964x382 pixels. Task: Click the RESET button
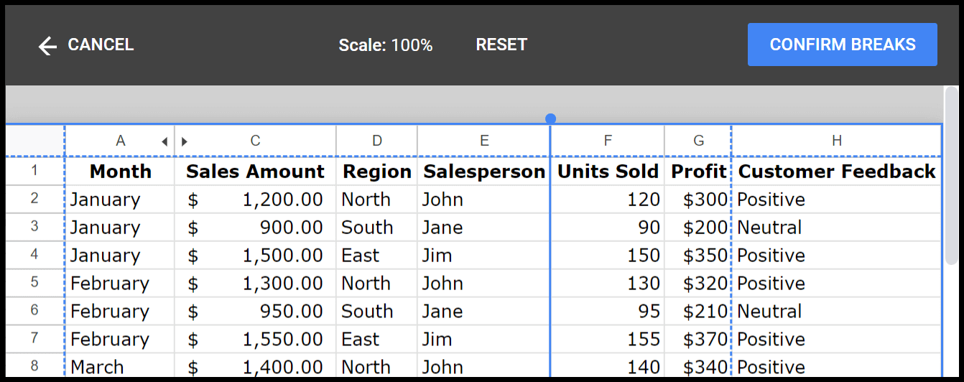[x=501, y=45]
